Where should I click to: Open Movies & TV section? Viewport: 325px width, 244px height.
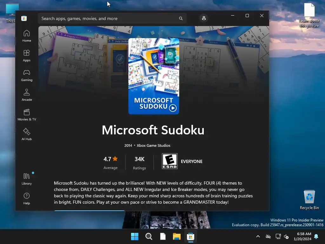[x=27, y=115]
